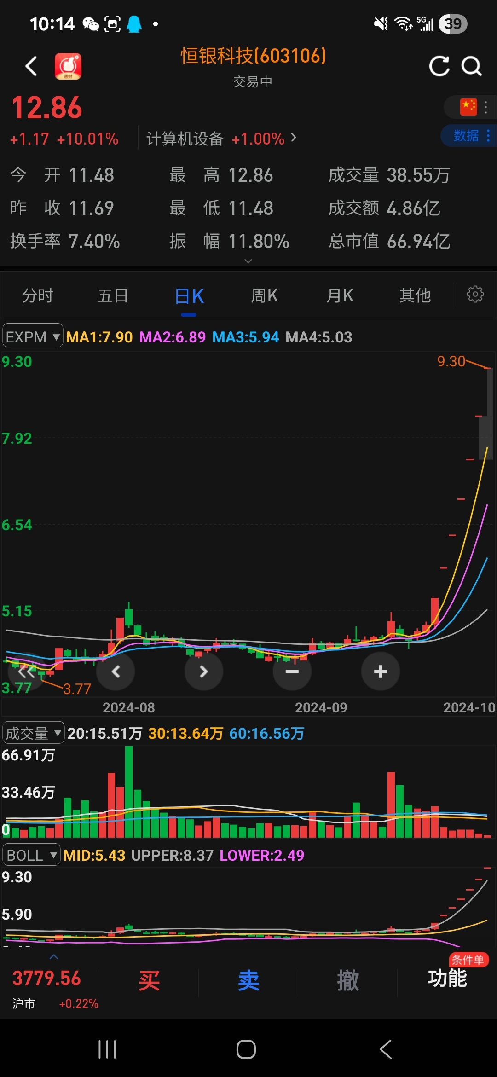Open the stock search magnifier
The width and height of the screenshot is (497, 1077).
(471, 66)
